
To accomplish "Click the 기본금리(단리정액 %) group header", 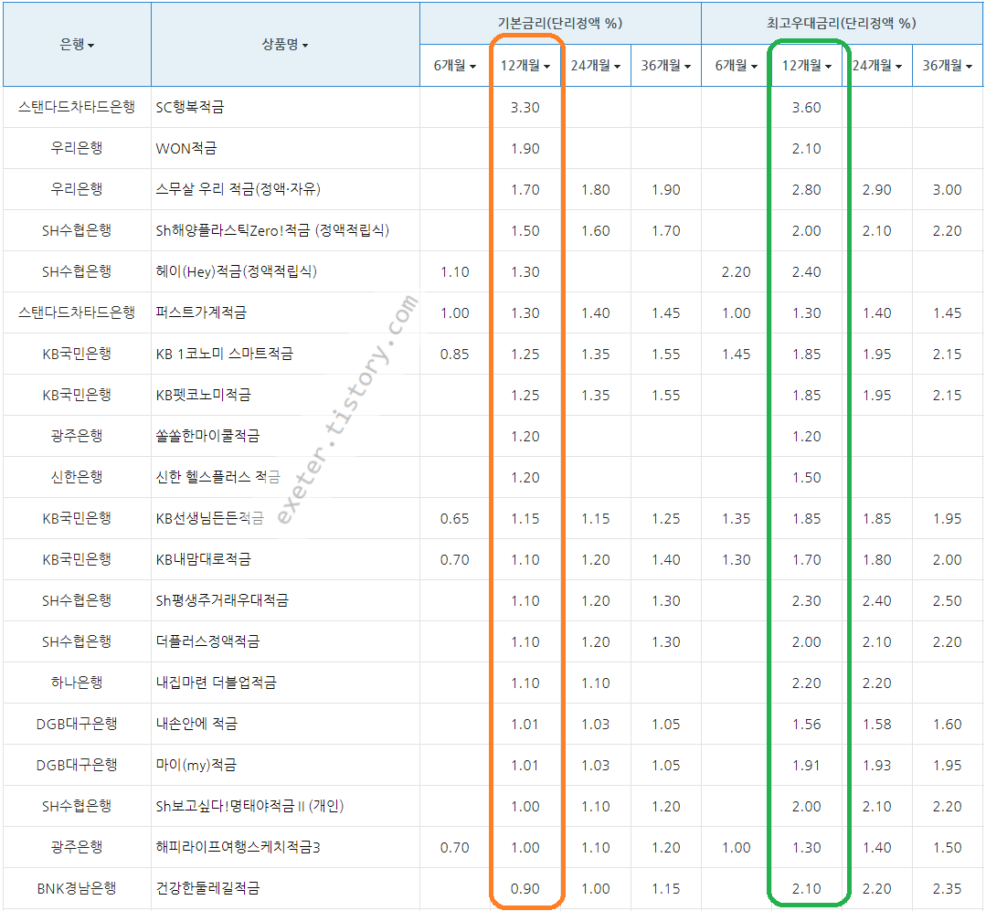I will [560, 23].
